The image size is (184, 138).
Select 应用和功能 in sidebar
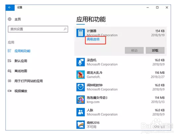point(22,51)
